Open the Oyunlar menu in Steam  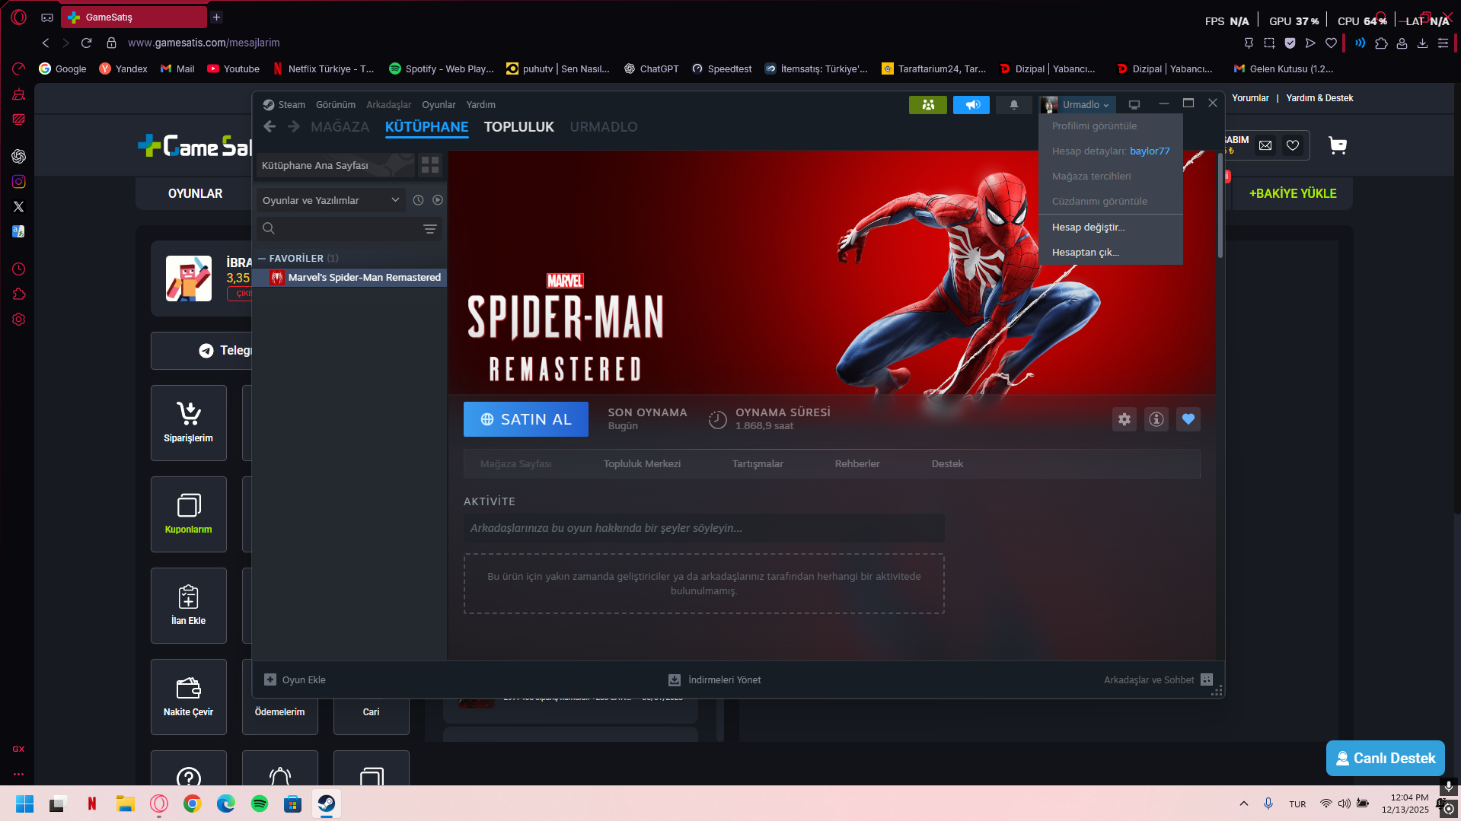(x=439, y=105)
